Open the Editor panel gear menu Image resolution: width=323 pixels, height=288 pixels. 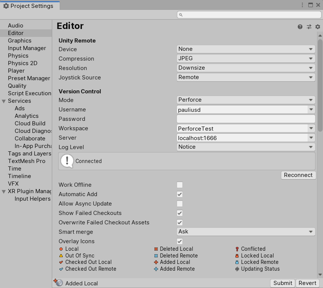pos(318,27)
